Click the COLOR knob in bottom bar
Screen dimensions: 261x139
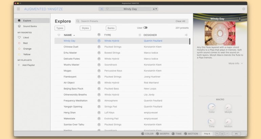pyautogui.click(x=143, y=134)
